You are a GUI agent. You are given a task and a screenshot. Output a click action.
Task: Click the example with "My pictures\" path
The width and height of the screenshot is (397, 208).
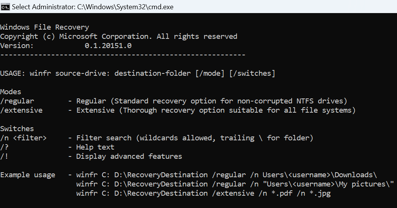tap(235, 184)
